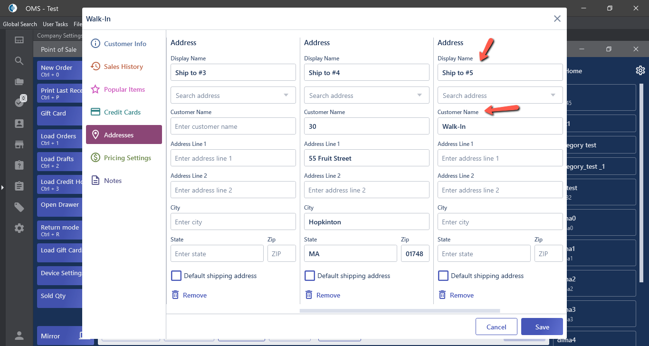Image resolution: width=649 pixels, height=346 pixels.
Task: Open the Credit Cards section icon
Action: tap(95, 112)
